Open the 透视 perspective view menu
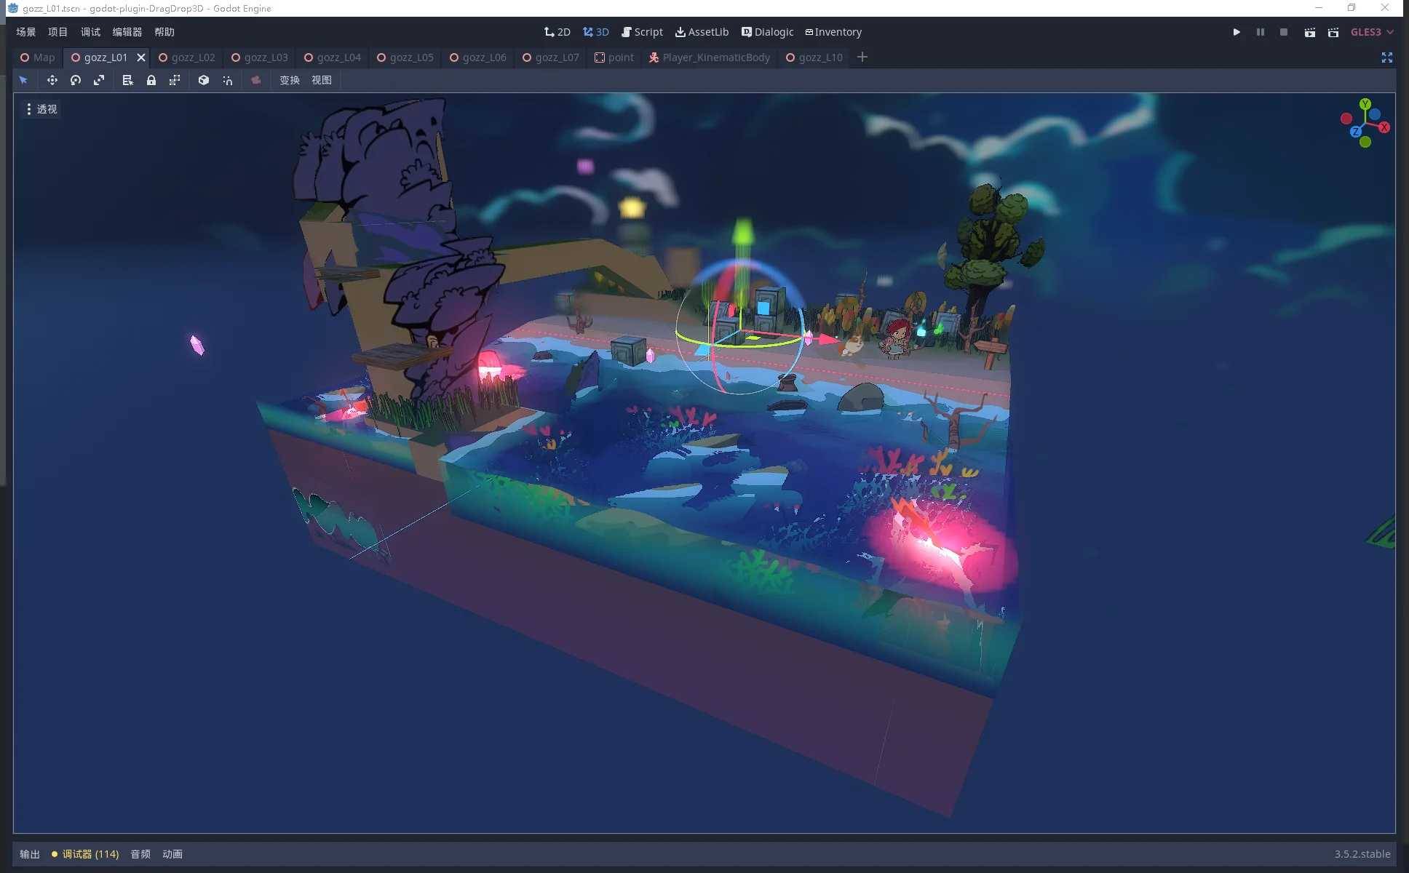Viewport: 1409px width, 873px height. tap(41, 109)
